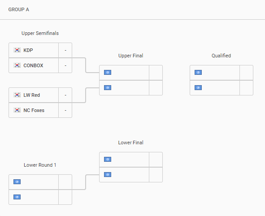Click the GROUP A header
Viewport: 265px width, 216px height.
18,9
